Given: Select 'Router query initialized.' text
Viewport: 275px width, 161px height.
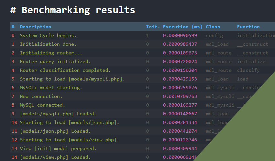Looking at the screenshot, I should (55, 62).
